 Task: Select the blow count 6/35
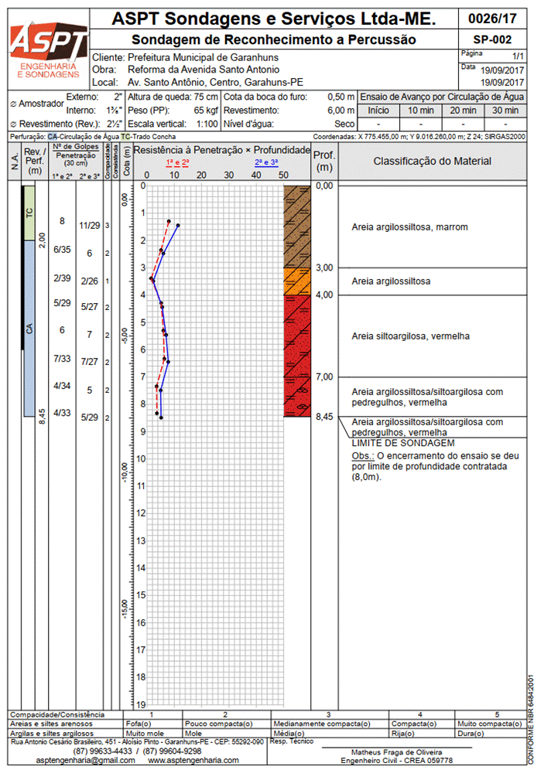(63, 250)
